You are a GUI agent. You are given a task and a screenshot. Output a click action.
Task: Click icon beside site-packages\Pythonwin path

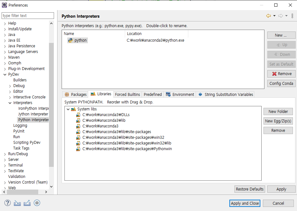[78, 149]
